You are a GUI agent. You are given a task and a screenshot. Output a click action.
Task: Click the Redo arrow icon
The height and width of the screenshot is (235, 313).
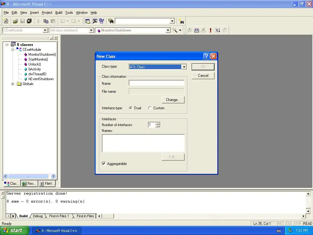coord(74,21)
